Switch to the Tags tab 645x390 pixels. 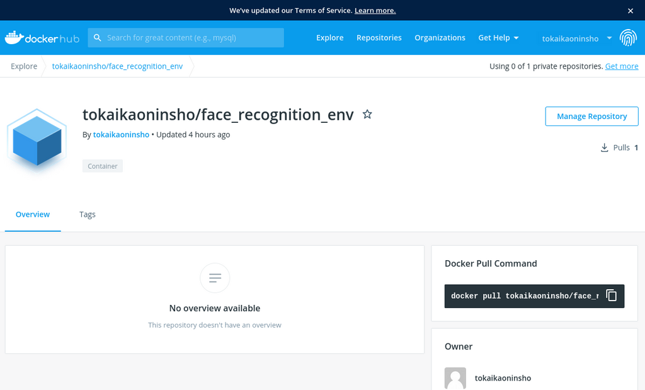(x=87, y=214)
